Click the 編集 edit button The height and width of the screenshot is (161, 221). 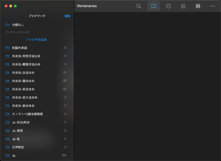coord(67,16)
